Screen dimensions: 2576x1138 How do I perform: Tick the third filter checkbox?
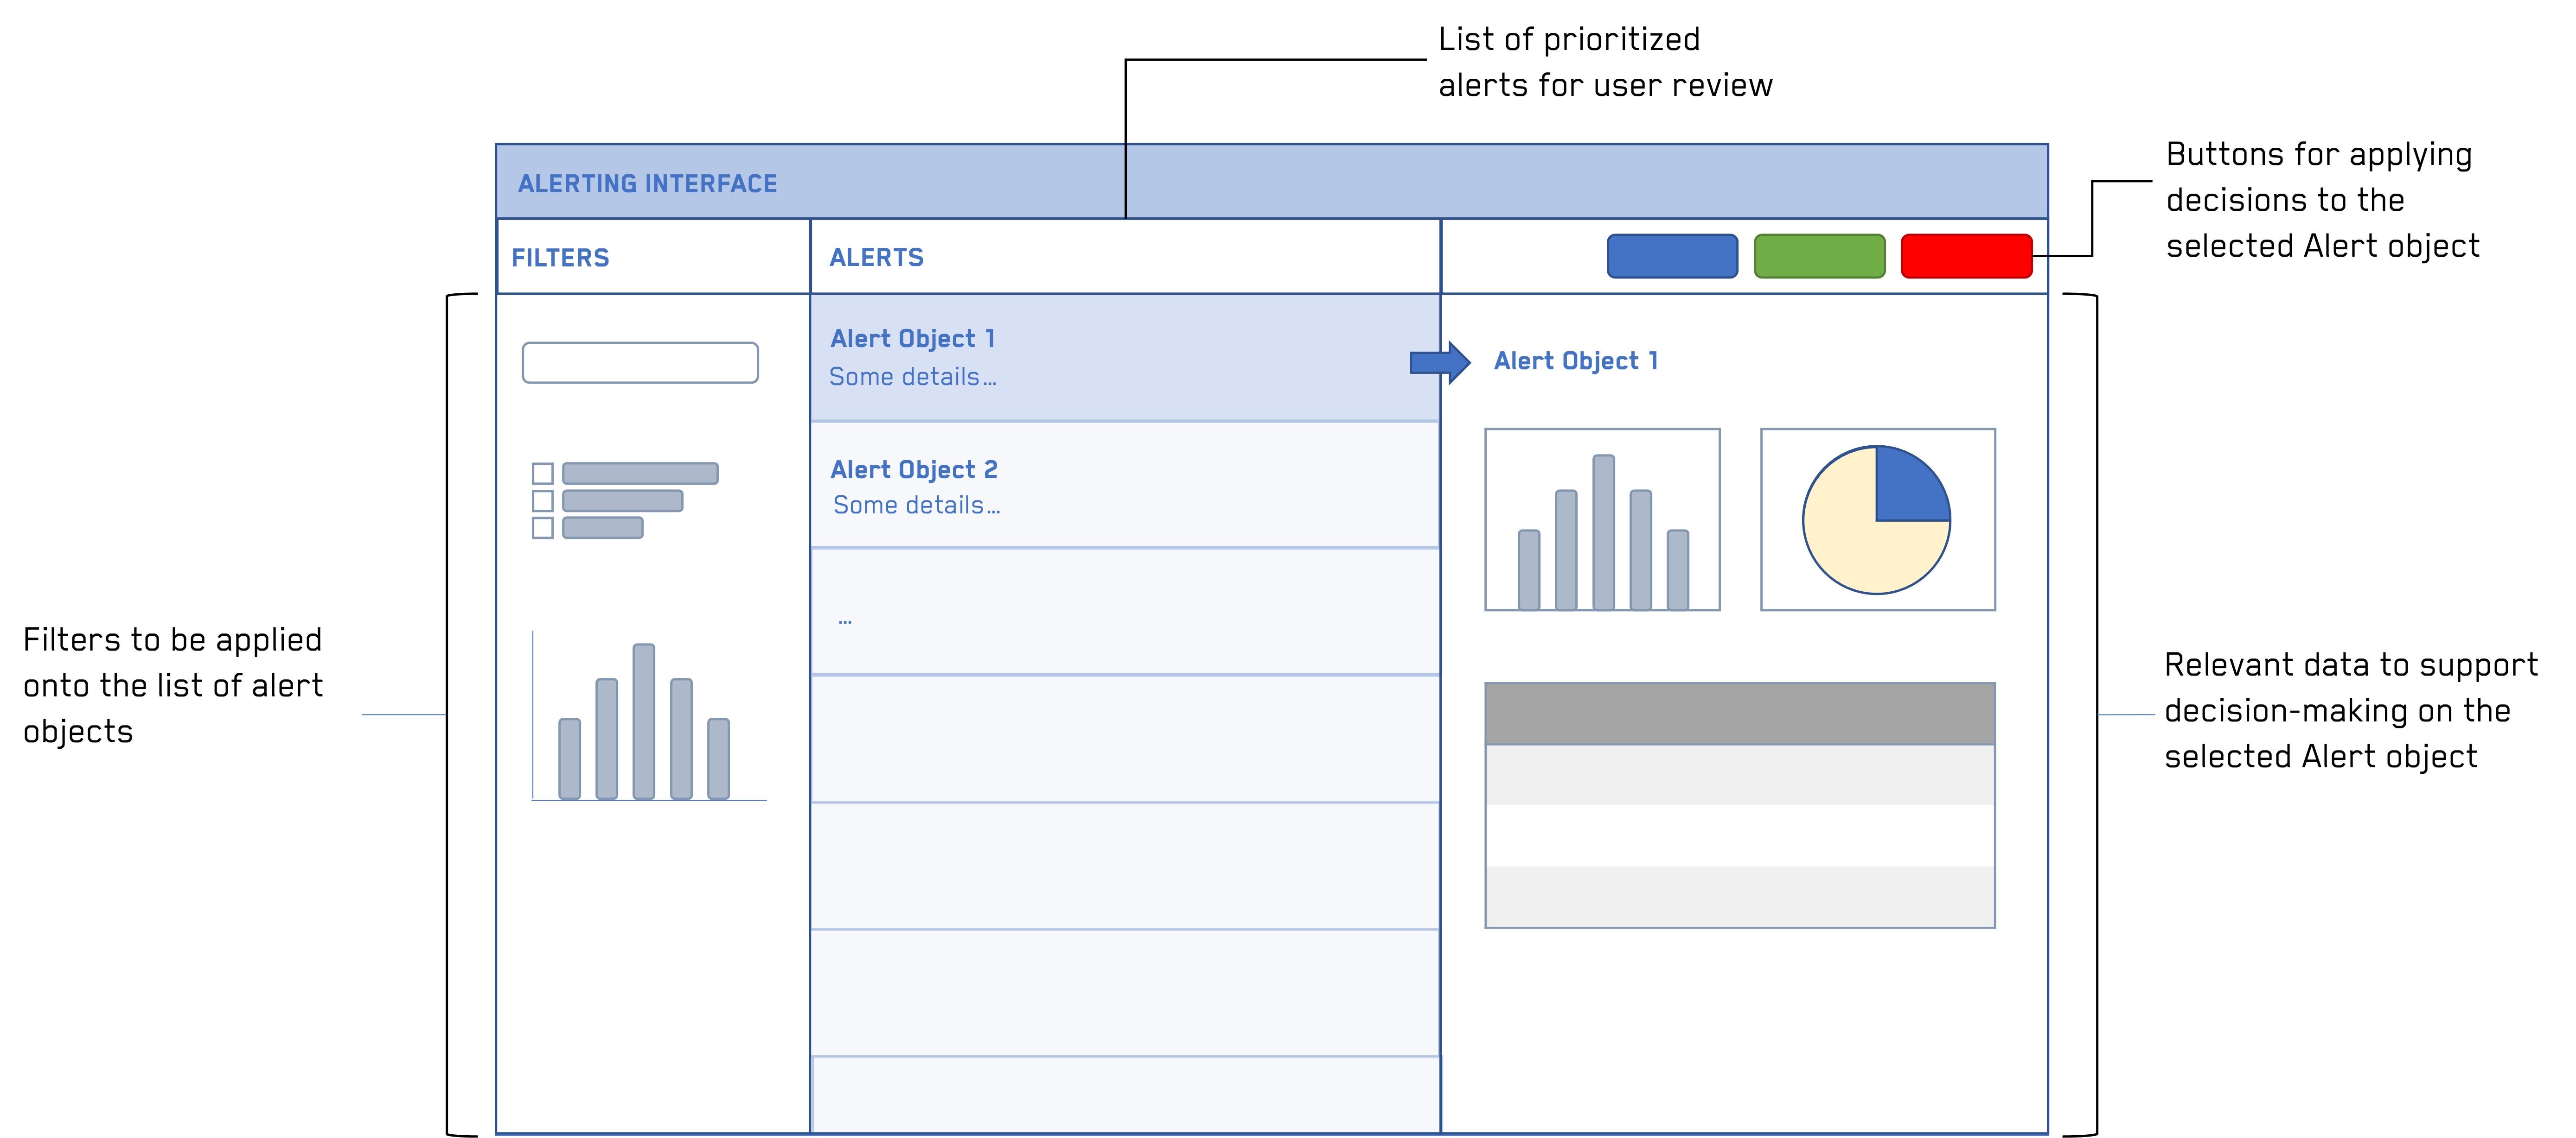coord(543,528)
